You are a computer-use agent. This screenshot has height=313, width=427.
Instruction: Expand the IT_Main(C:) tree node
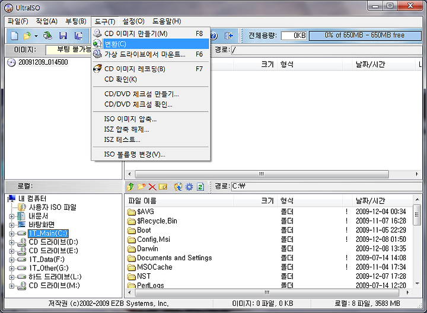pos(11,234)
